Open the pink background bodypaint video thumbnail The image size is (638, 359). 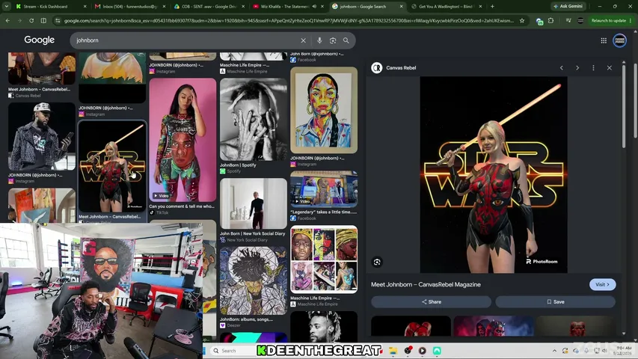[182, 140]
